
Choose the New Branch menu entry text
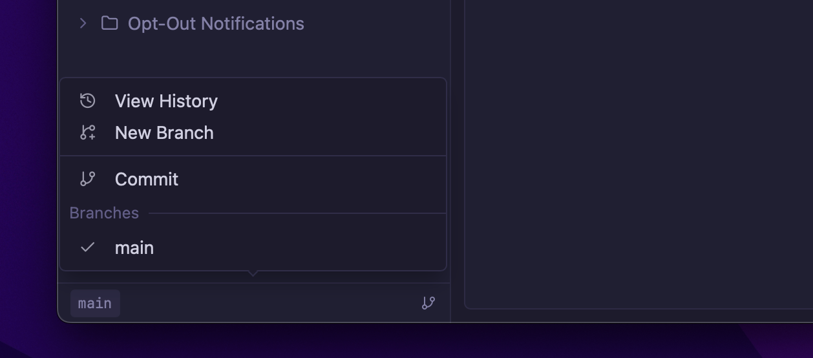pyautogui.click(x=164, y=132)
